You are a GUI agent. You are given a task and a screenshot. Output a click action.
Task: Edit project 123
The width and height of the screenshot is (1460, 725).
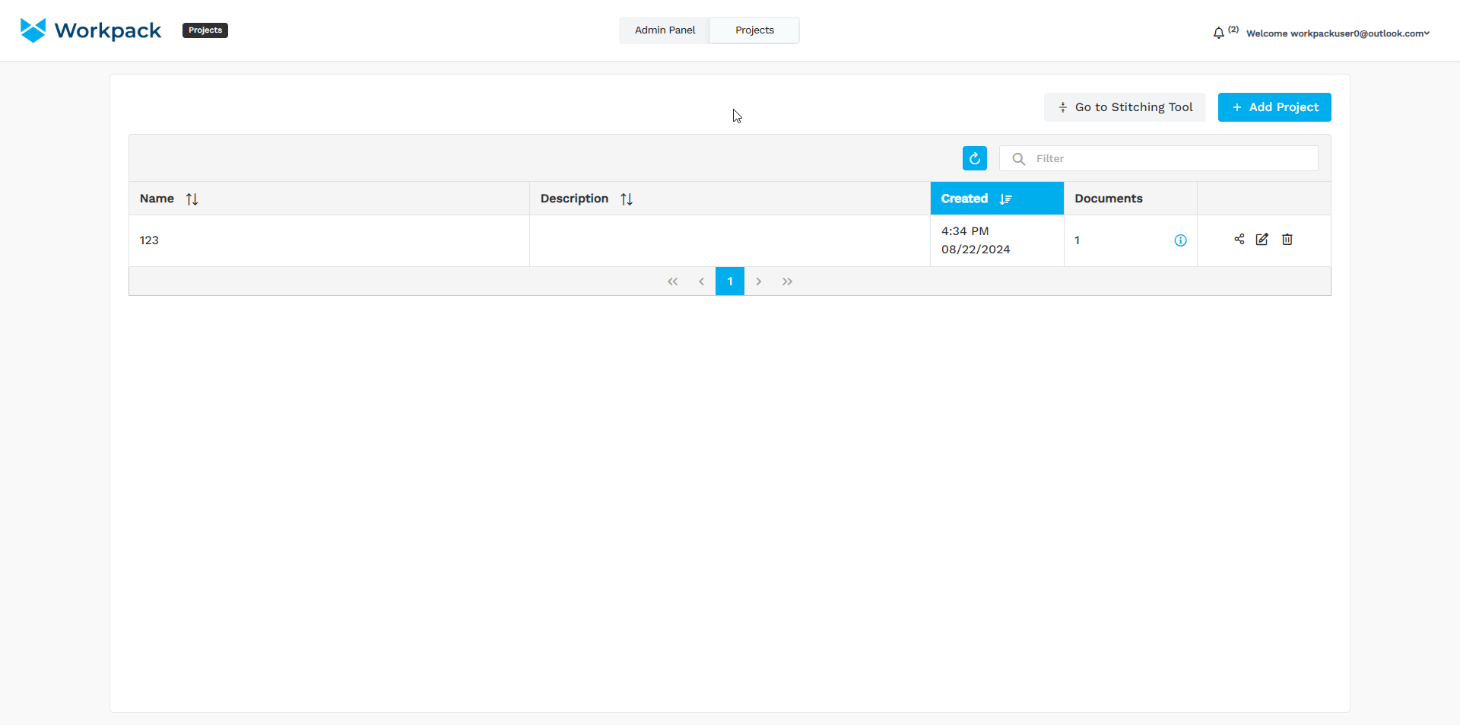[x=1262, y=240]
